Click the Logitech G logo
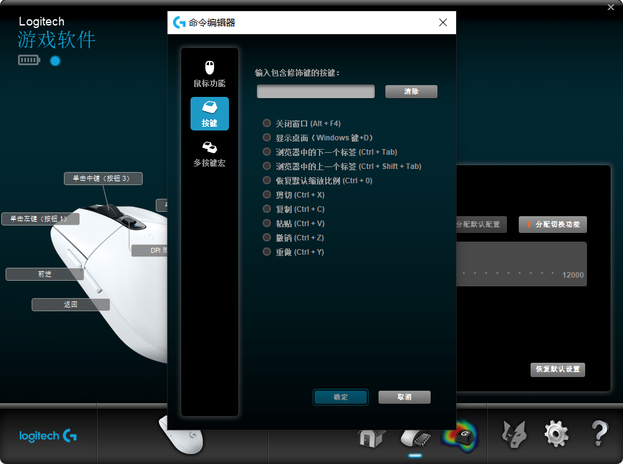The width and height of the screenshot is (623, 464). tap(48, 436)
